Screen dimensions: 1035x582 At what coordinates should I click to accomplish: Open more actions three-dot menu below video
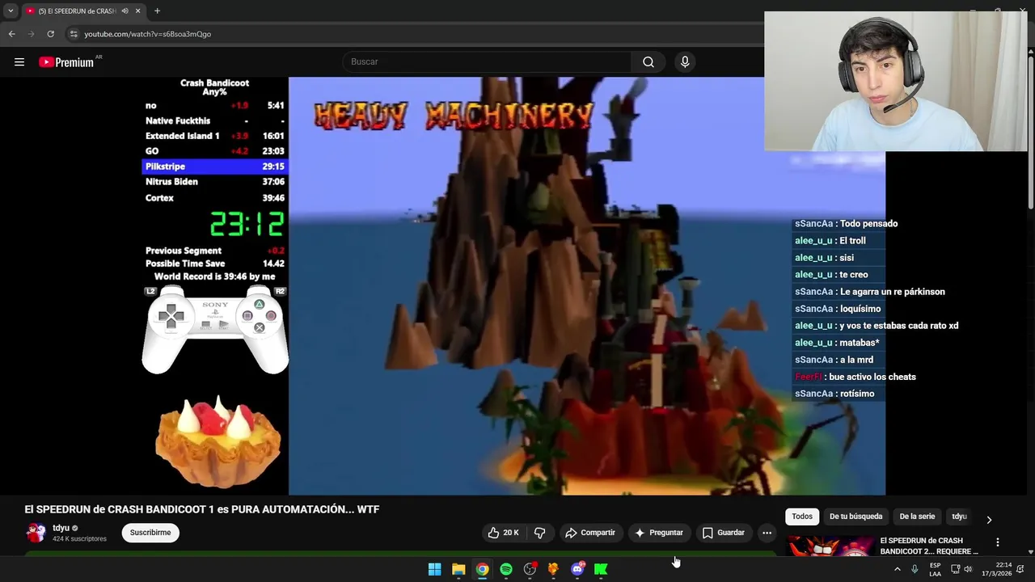[x=767, y=533]
